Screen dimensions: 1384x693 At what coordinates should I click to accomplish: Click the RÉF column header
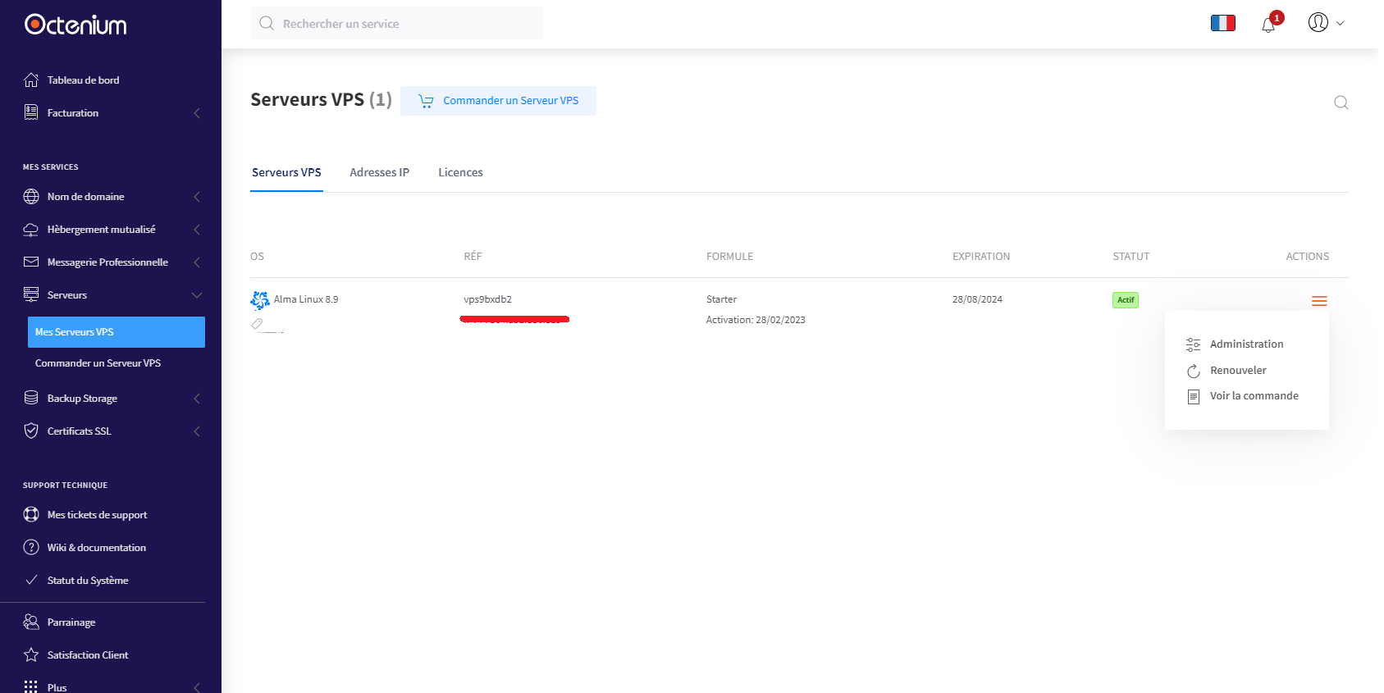473,257
